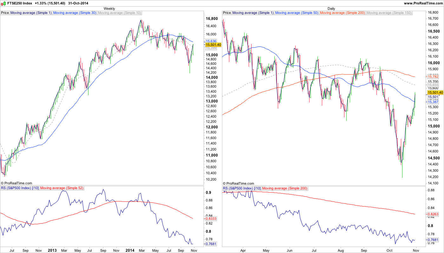Click Moving average (Simple 1) in Daily chart
Screen dimensions: 444x253
(253, 13)
